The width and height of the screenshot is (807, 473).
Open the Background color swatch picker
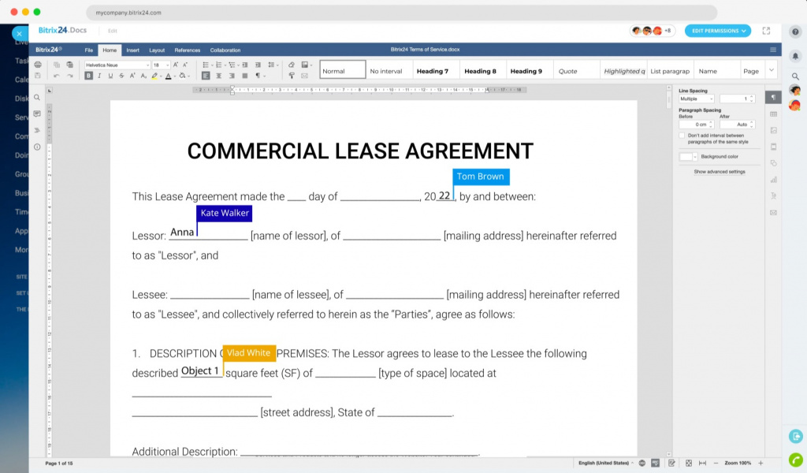tap(687, 157)
